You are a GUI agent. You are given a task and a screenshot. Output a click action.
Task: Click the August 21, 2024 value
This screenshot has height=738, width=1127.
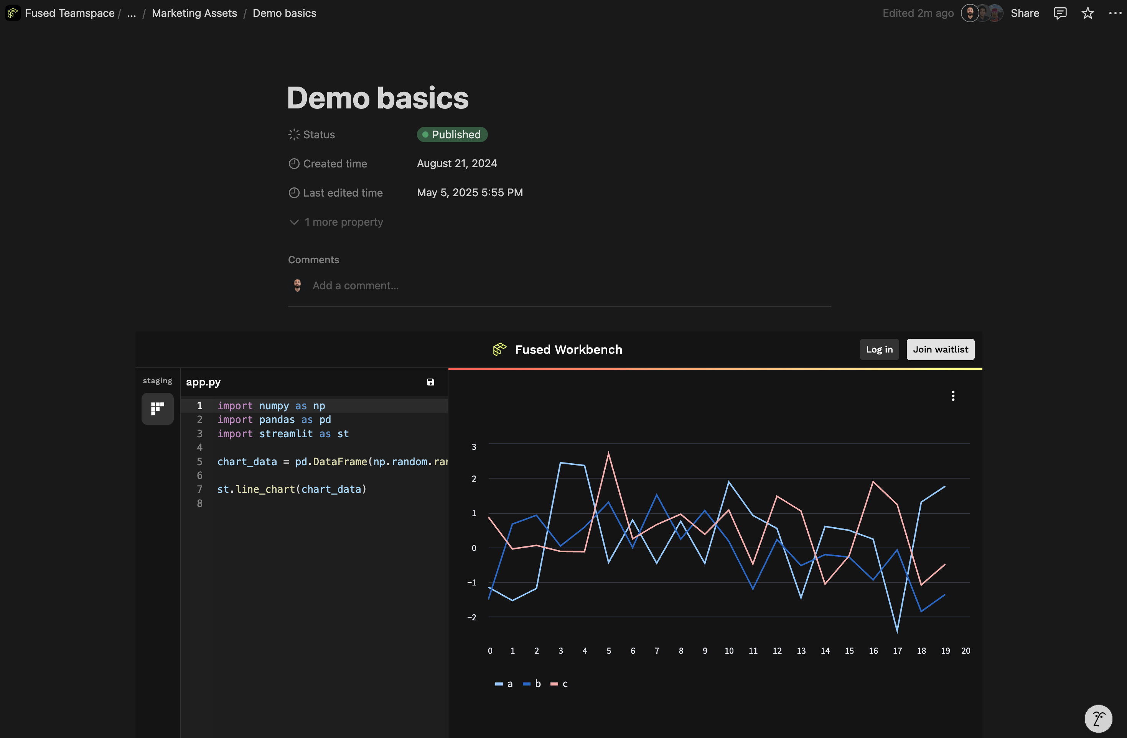click(x=457, y=163)
